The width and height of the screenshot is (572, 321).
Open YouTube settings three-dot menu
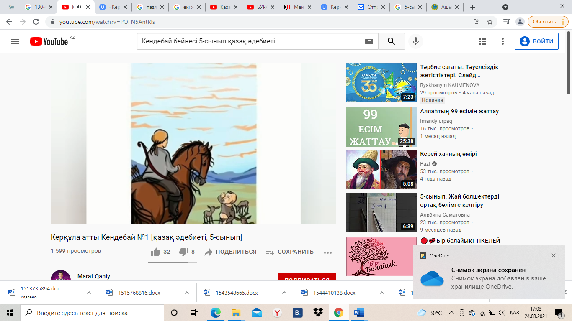click(x=503, y=41)
